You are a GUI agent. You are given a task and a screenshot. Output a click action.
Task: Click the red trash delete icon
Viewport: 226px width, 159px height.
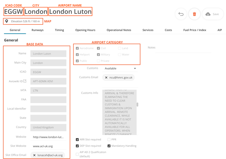tap(194, 14)
